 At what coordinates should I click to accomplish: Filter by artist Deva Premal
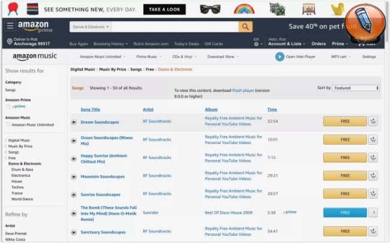[16, 233]
